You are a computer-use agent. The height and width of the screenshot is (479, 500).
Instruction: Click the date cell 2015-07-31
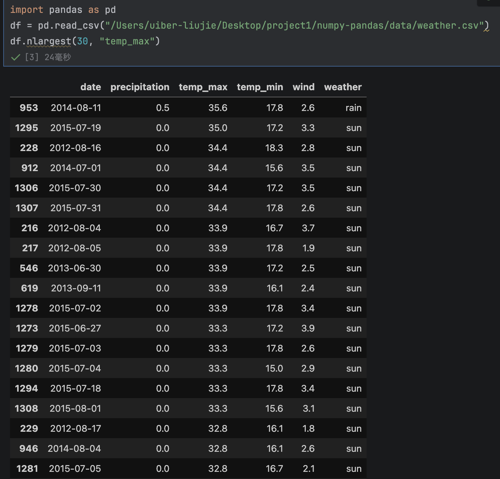(x=75, y=208)
